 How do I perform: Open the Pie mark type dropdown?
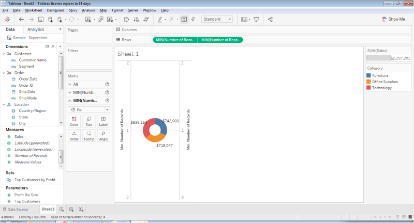pyautogui.click(x=89, y=109)
